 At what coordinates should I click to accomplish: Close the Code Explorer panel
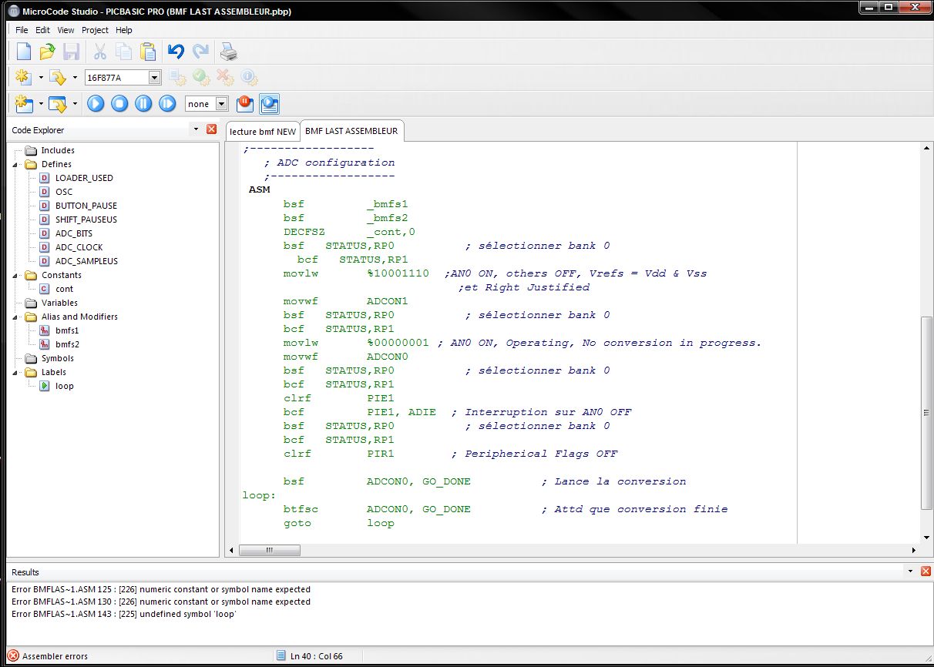pyautogui.click(x=211, y=129)
